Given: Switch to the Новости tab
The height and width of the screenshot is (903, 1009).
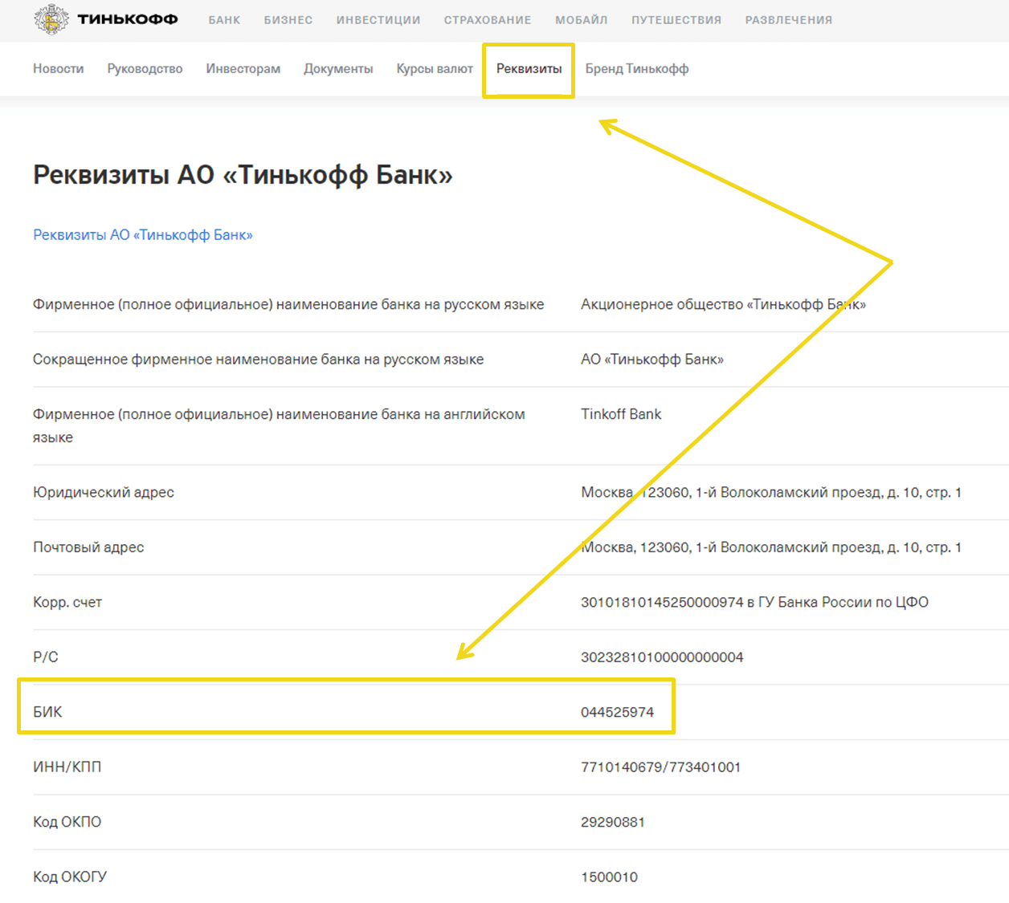Looking at the screenshot, I should (59, 69).
